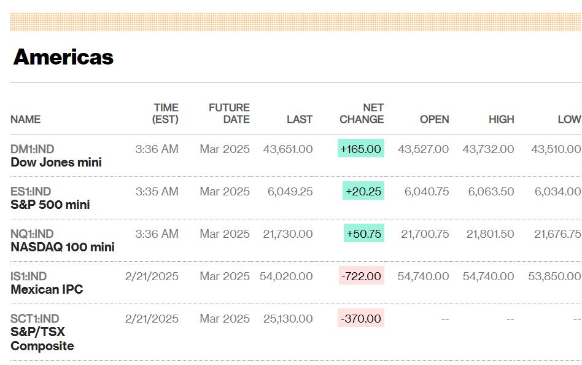Open the Mexican IPC link

(x=47, y=289)
